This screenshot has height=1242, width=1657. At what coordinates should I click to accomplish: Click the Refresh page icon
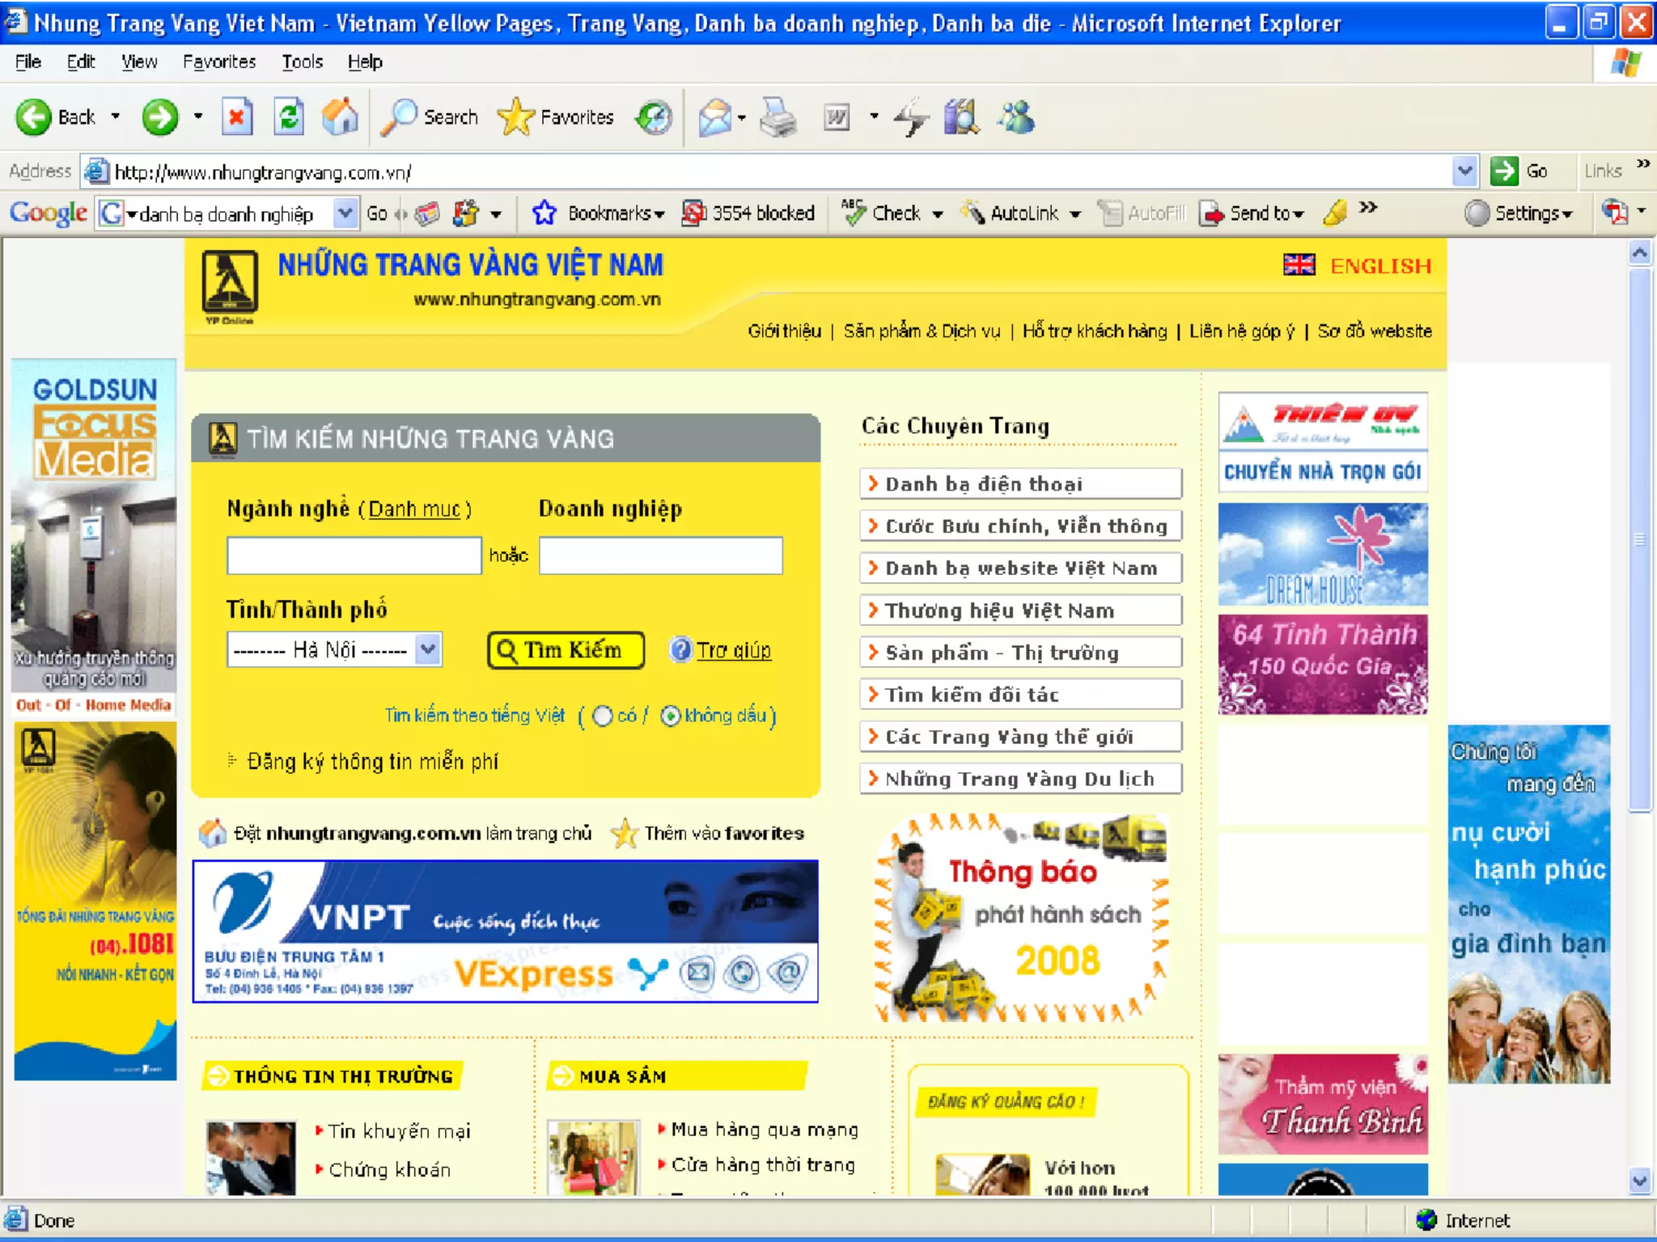coord(289,118)
